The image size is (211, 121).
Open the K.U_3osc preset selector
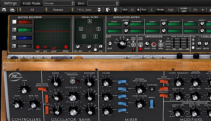(x=84, y=10)
